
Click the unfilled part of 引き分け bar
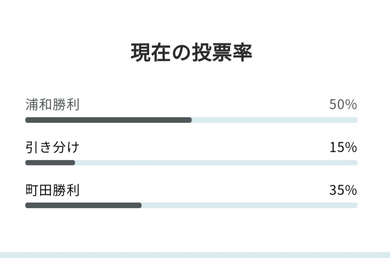216,163
